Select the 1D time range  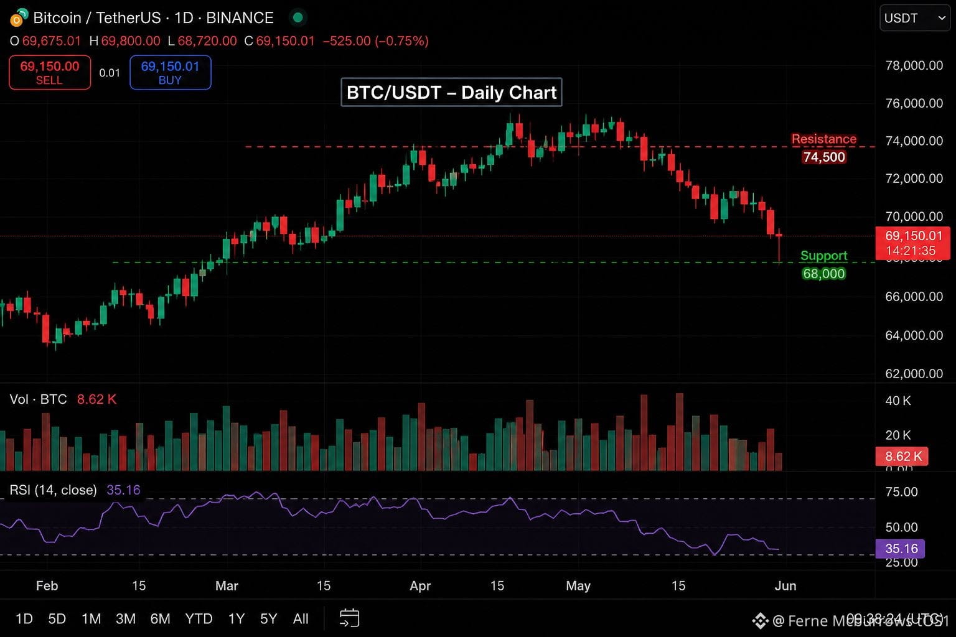[24, 618]
